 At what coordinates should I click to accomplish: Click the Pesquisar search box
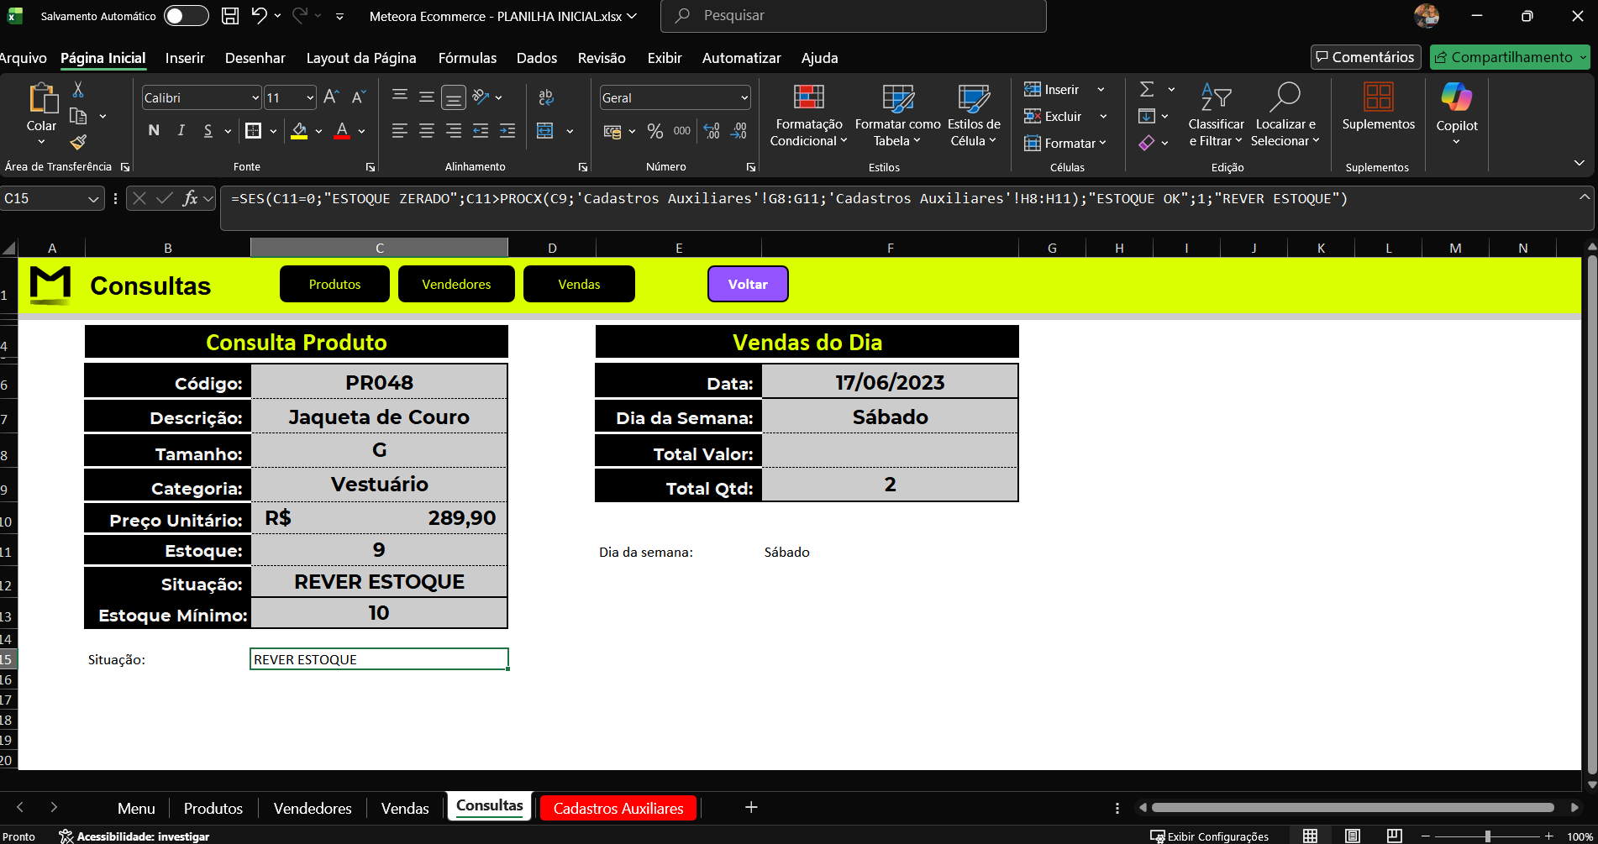tap(854, 16)
